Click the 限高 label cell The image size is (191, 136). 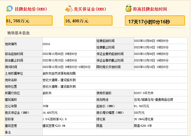click(x=115, y=126)
